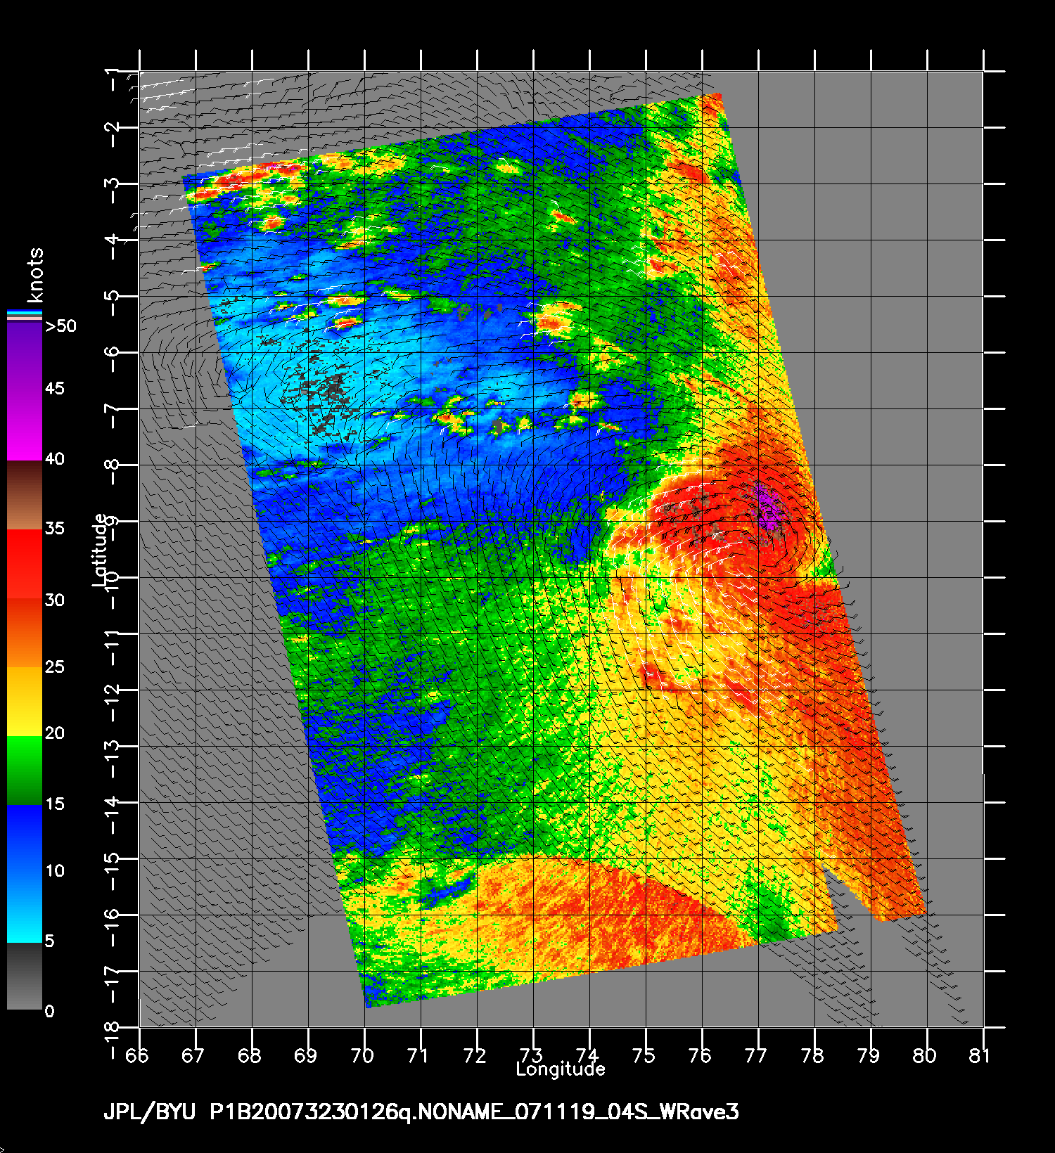Click the gray 0 to 5 knots legend band
The height and width of the screenshot is (1153, 1055).
25,976
